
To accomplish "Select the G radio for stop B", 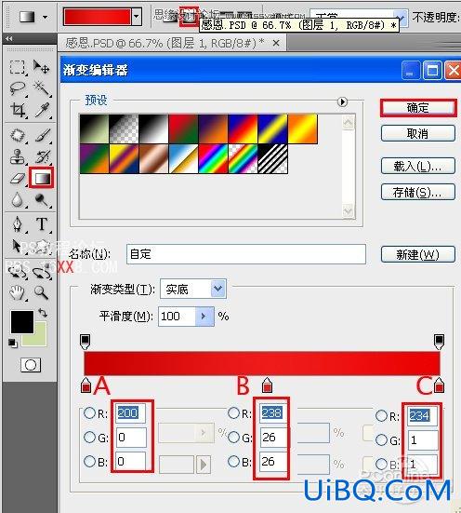I will (x=233, y=437).
